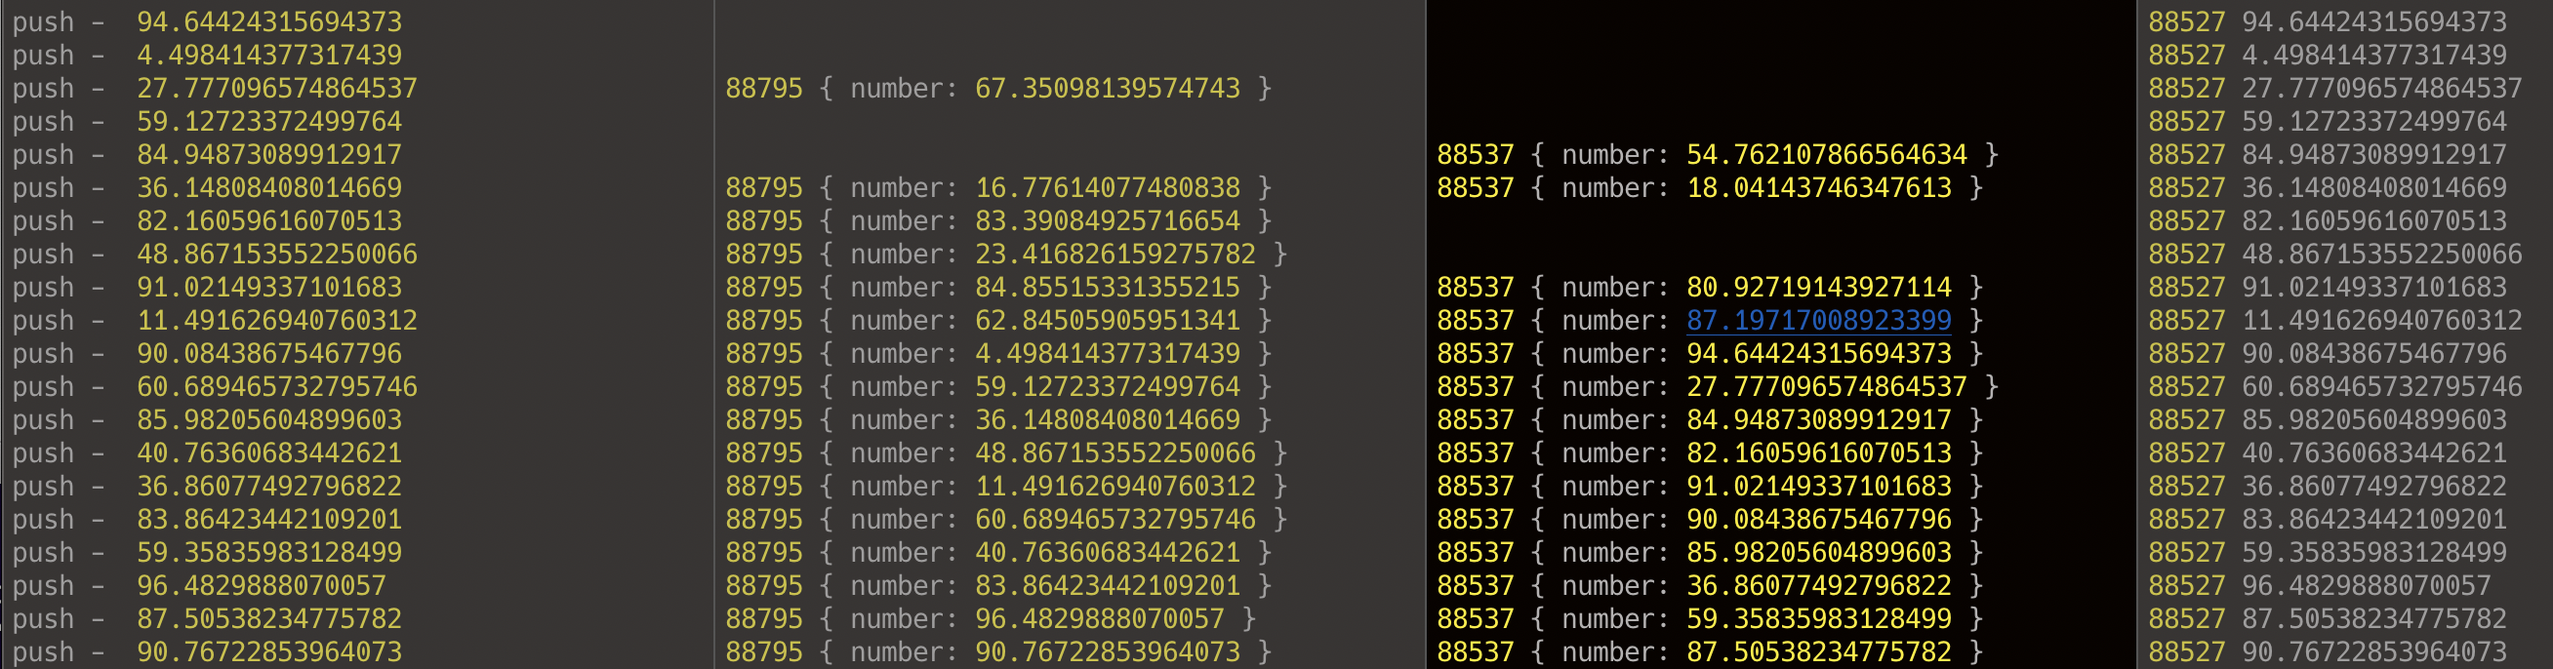The image size is (2553, 669).
Task: Click the 88795 line with number 96.4829888070057
Action: (992, 618)
